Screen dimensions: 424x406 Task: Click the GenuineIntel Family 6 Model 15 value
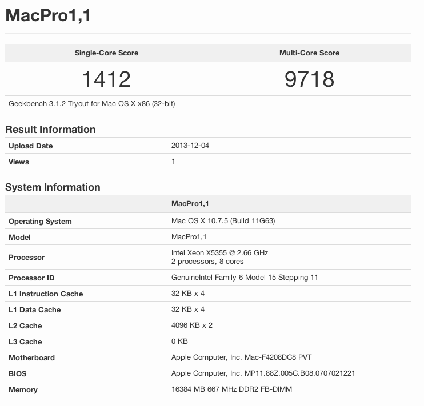coord(245,278)
